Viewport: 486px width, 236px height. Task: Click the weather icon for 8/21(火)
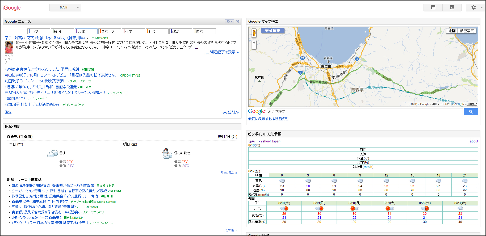point(389,208)
